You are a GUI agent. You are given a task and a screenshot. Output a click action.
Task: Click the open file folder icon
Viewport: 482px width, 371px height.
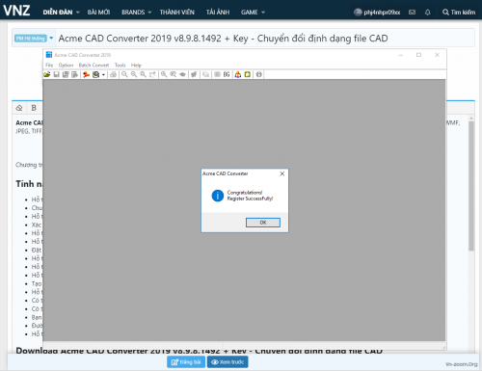[47, 74]
